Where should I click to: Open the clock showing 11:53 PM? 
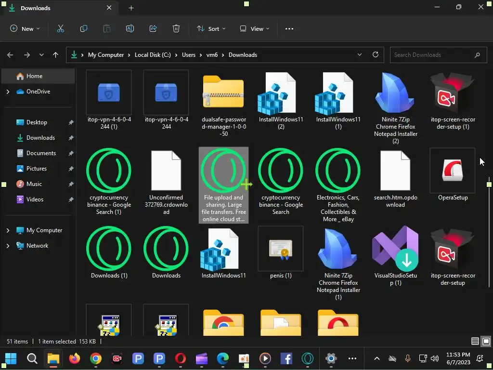click(458, 358)
